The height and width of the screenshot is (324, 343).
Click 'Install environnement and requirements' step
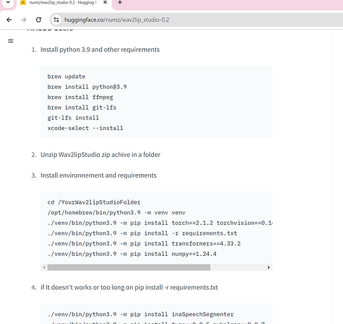point(99,175)
